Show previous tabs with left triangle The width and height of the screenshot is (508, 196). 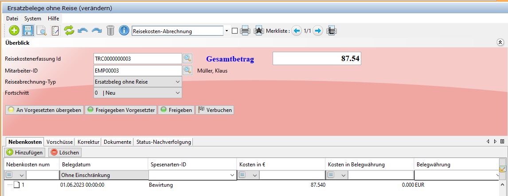(x=488, y=141)
